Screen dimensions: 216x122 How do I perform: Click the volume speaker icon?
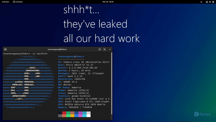click(210, 2)
